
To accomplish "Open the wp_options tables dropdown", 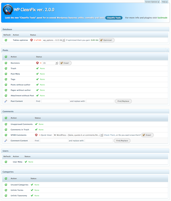I will pyautogui.click(x=54, y=40).
